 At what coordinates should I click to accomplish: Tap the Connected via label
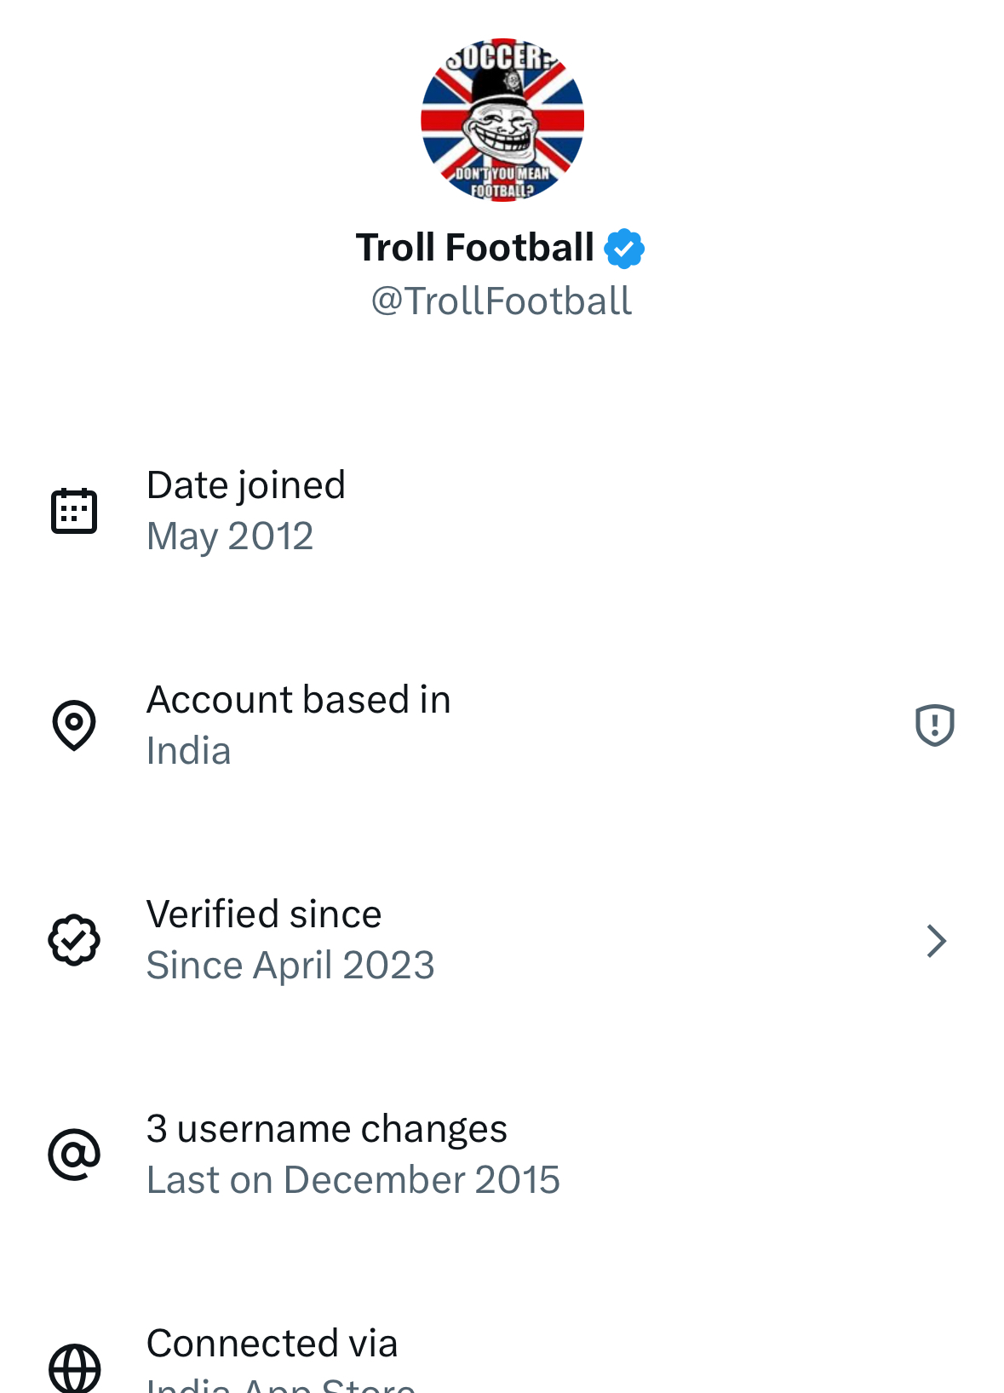coord(272,1344)
